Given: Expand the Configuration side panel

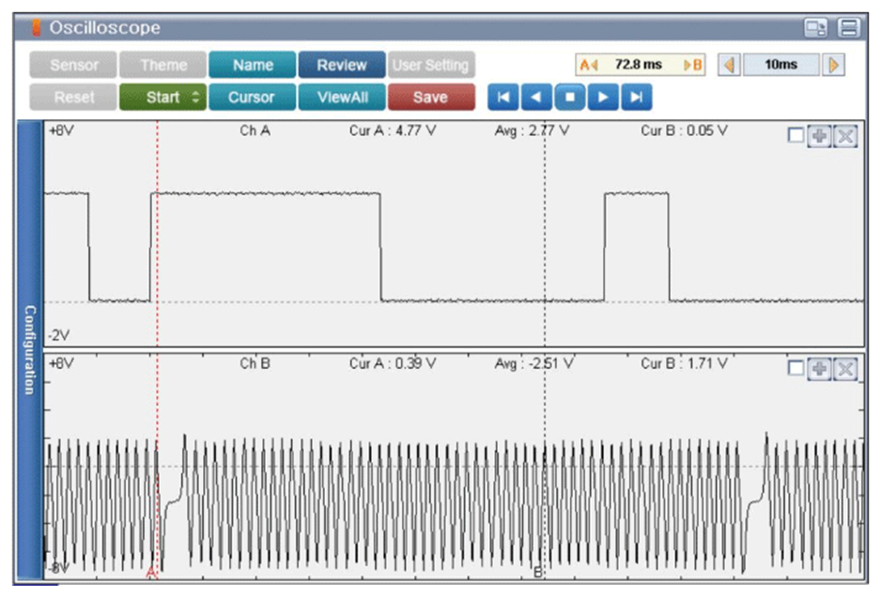Looking at the screenshot, I should pyautogui.click(x=29, y=349).
